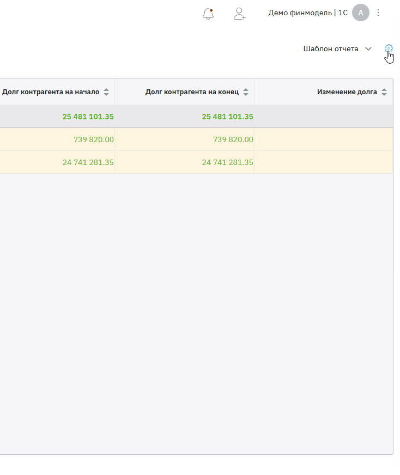
Task: Open report settings via gear icon
Action: [x=389, y=48]
